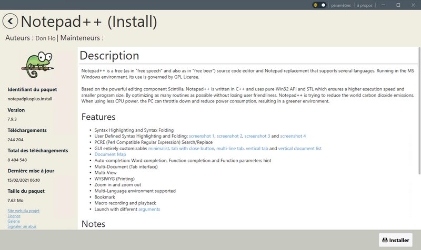Click the Description heading

[x=109, y=56]
